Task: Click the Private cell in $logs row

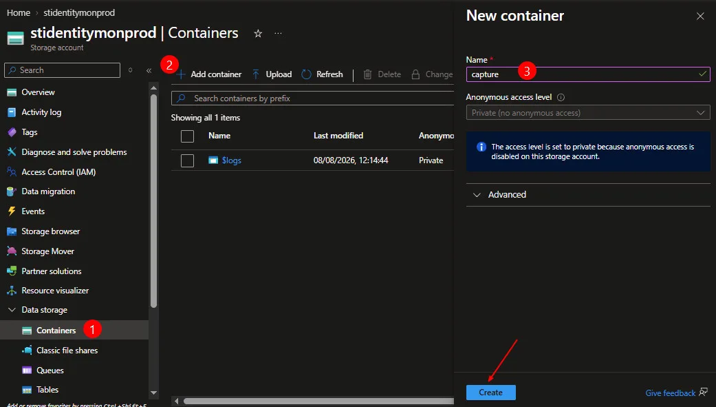Action: coord(431,160)
